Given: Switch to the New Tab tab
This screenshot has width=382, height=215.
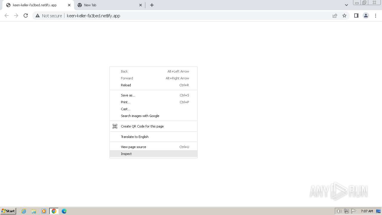Looking at the screenshot, I should point(109,5).
